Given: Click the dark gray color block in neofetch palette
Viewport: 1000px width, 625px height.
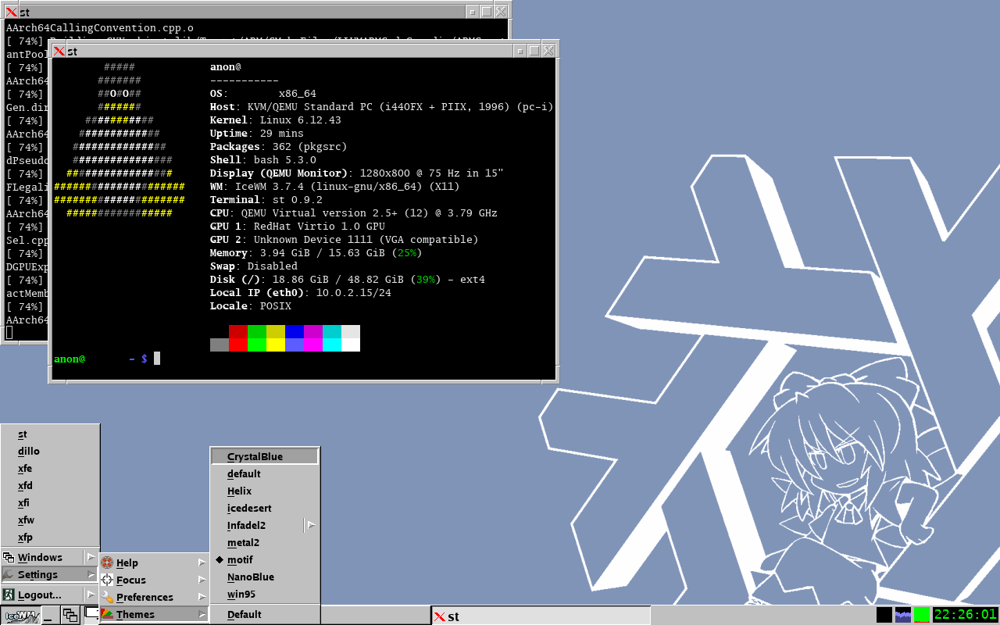Looking at the screenshot, I should click(220, 345).
